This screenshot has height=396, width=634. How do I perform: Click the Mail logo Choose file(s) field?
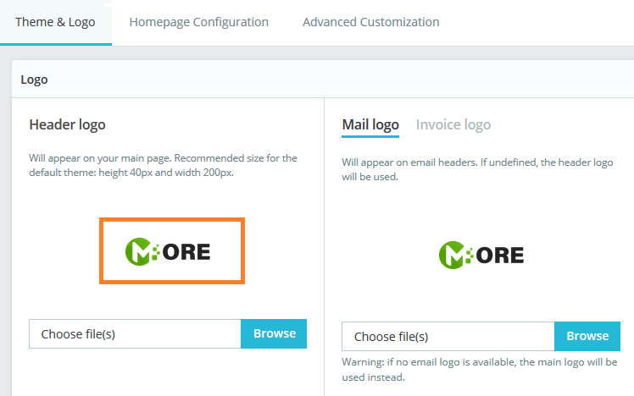[448, 336]
